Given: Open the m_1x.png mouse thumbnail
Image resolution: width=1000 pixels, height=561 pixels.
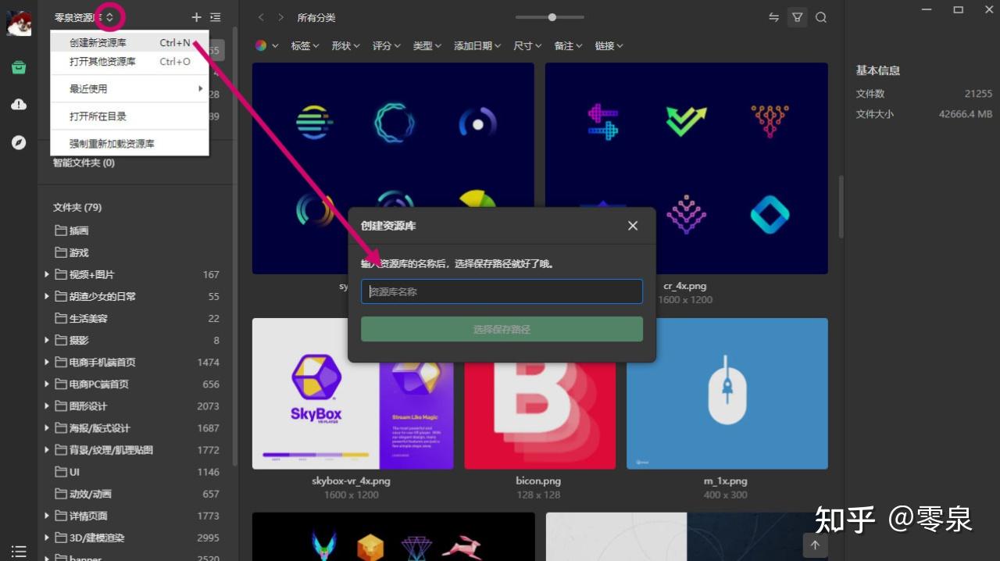Looking at the screenshot, I should click(727, 393).
